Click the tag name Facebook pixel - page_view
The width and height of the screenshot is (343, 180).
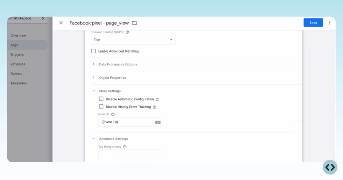coord(99,23)
